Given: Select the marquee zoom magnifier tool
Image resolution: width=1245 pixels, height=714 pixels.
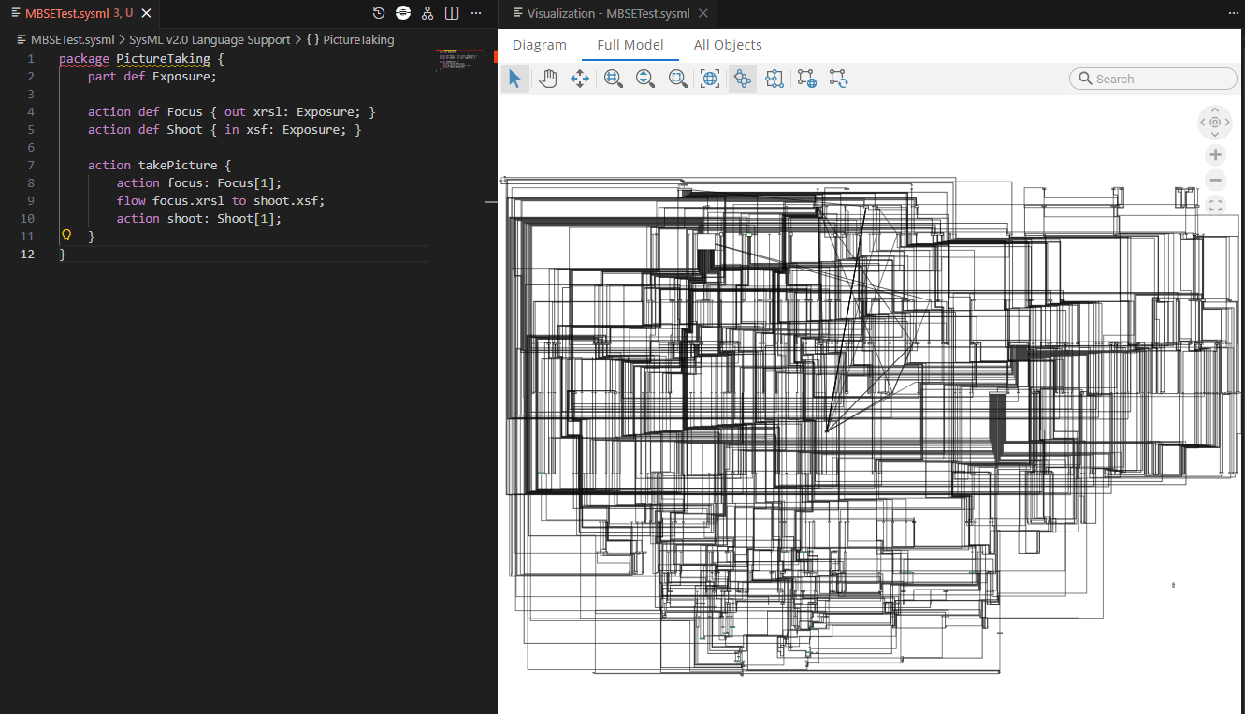Looking at the screenshot, I should point(678,80).
